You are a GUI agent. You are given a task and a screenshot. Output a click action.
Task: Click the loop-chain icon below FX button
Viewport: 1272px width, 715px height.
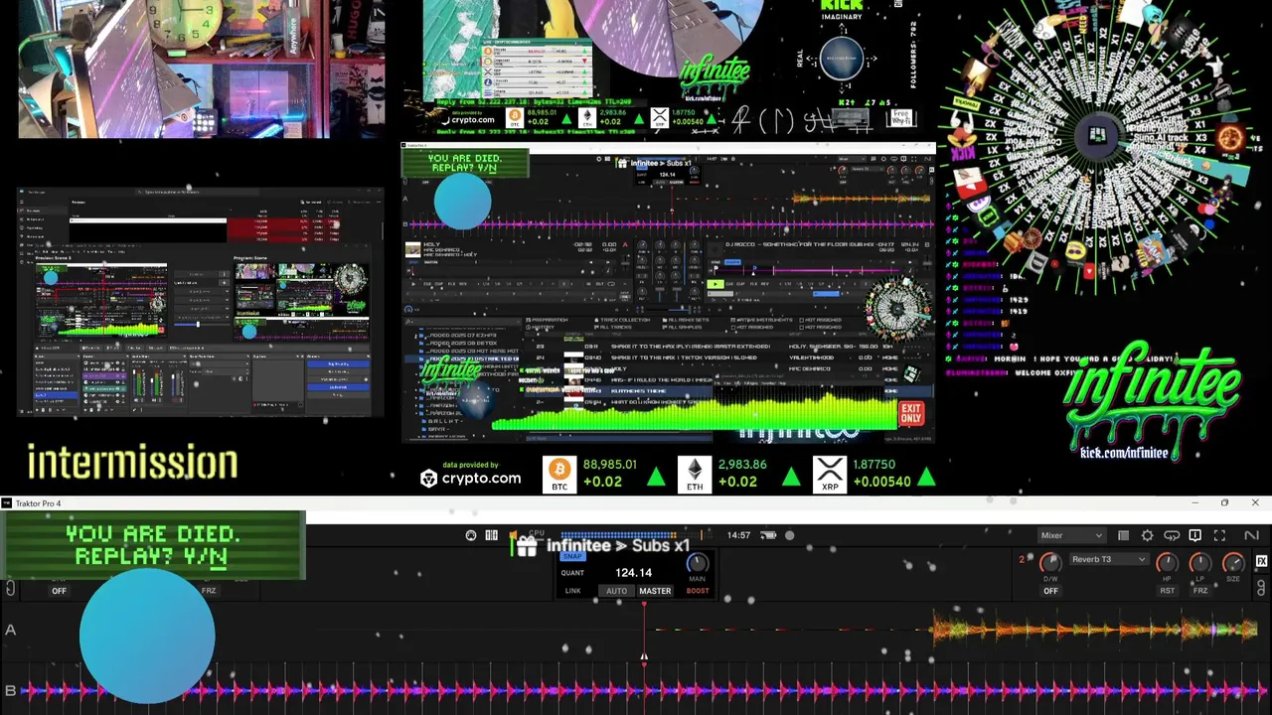pyautogui.click(x=1262, y=586)
